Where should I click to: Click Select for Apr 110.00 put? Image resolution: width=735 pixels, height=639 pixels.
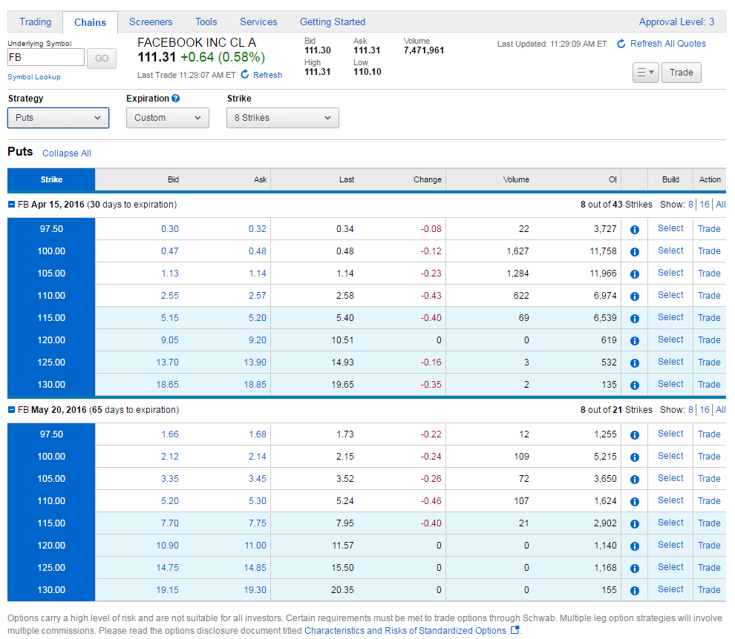click(x=670, y=295)
